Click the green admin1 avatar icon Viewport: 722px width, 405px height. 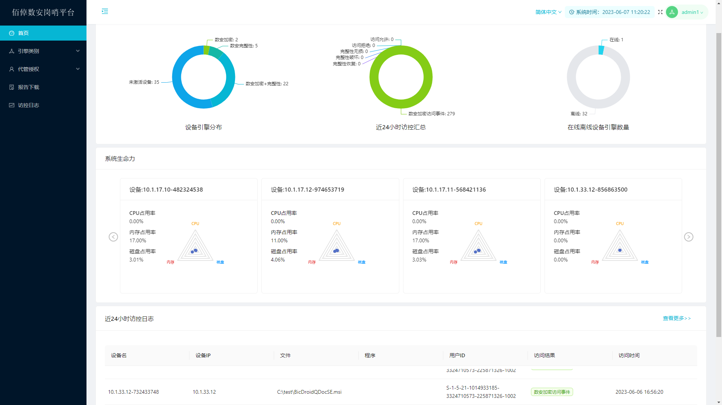click(x=672, y=12)
